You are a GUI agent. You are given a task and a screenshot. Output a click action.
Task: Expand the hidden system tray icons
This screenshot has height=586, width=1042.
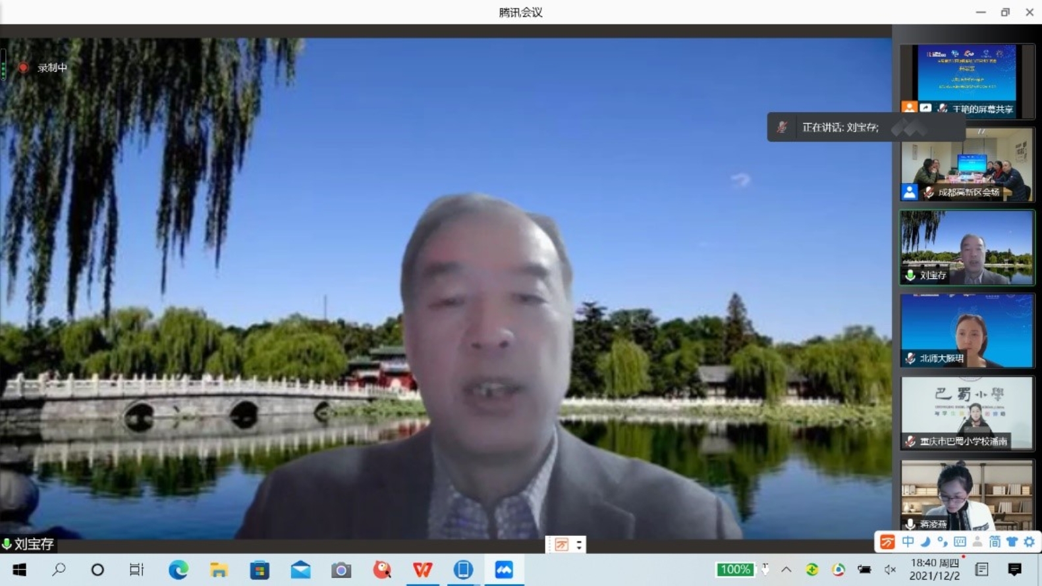tap(786, 570)
